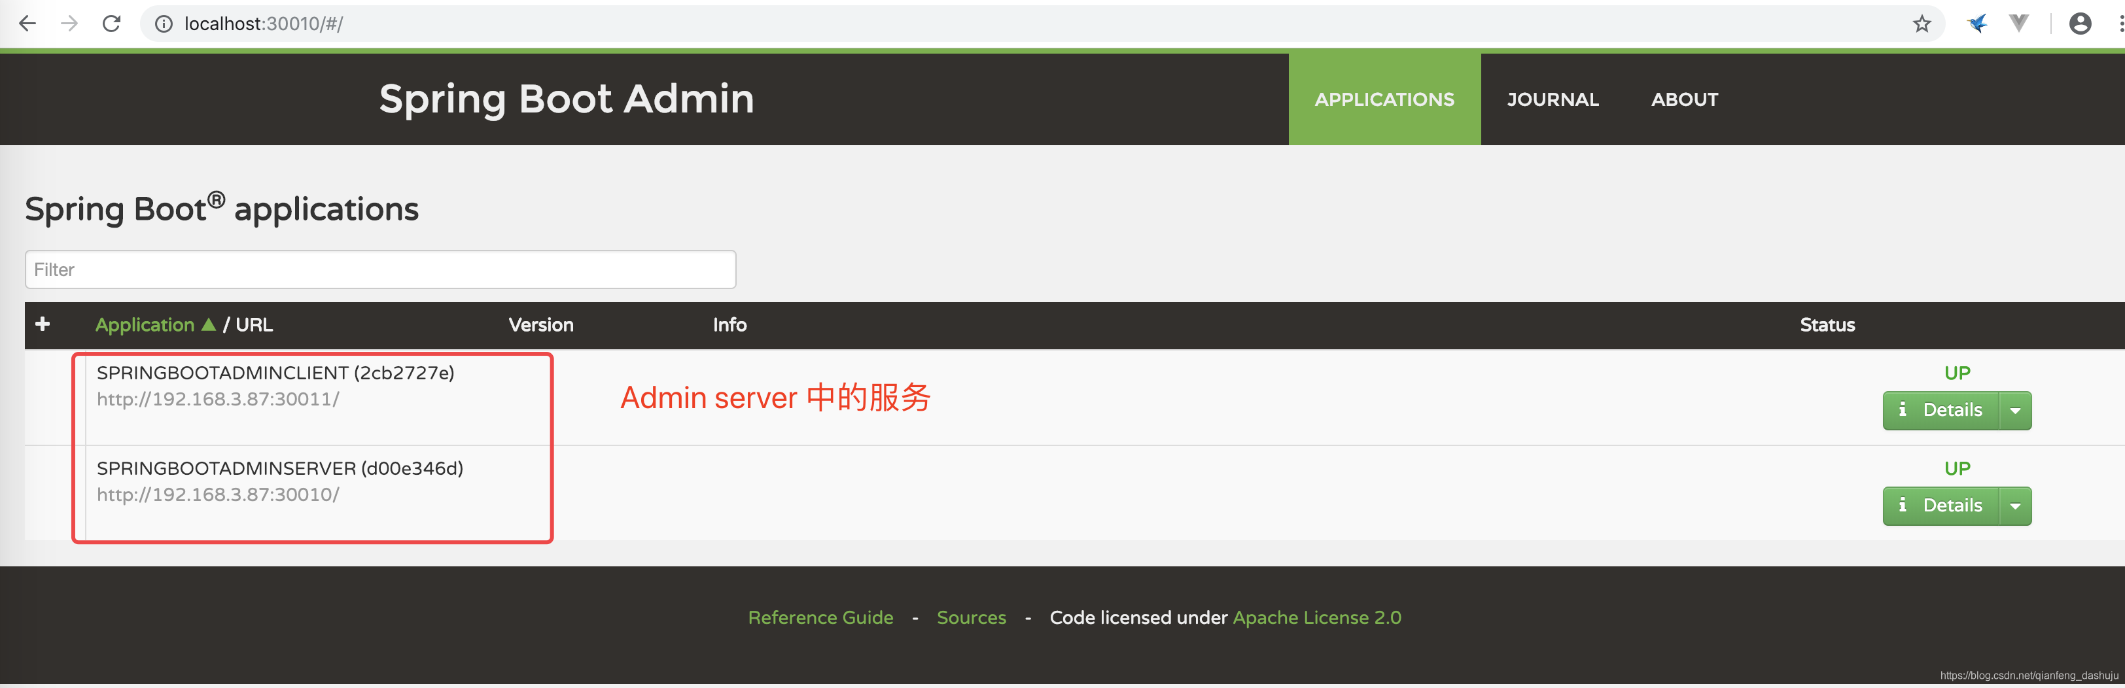Click the browser forward arrow

[69, 23]
